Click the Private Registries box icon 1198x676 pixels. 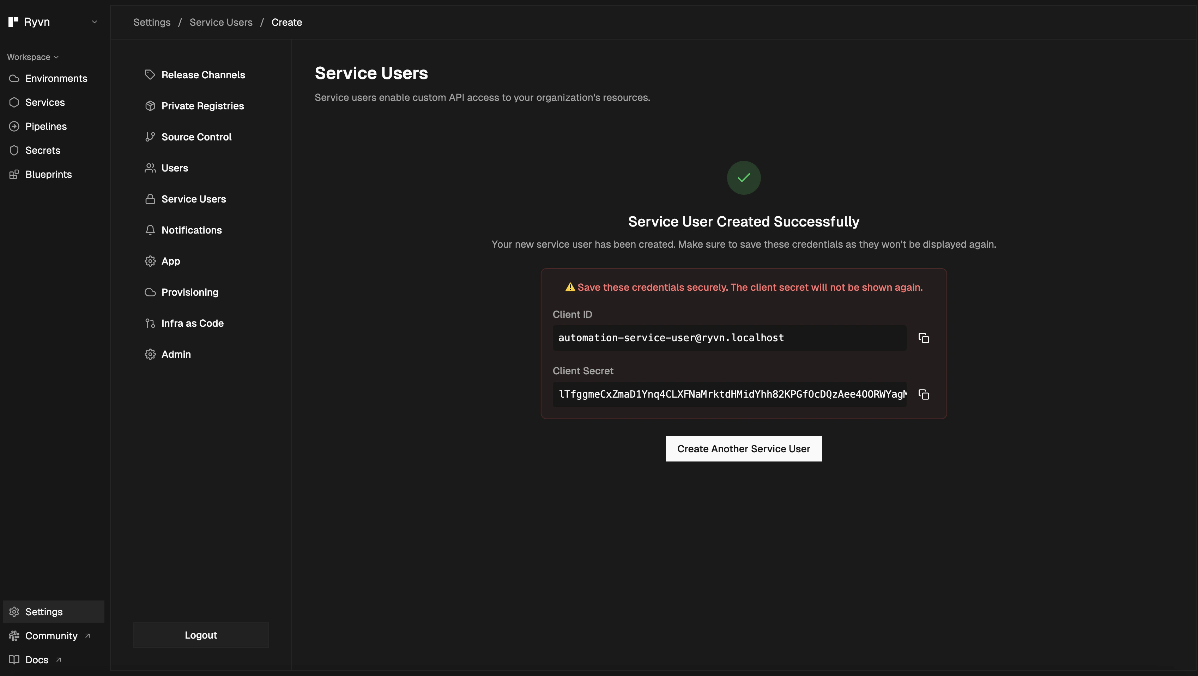click(150, 106)
